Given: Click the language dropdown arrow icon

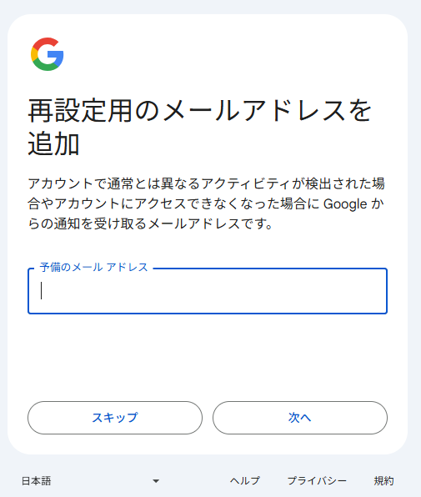Looking at the screenshot, I should 156,481.
